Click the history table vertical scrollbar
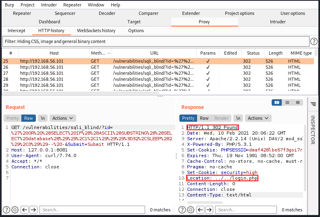Viewport: 320px width, 217px height. [316, 53]
